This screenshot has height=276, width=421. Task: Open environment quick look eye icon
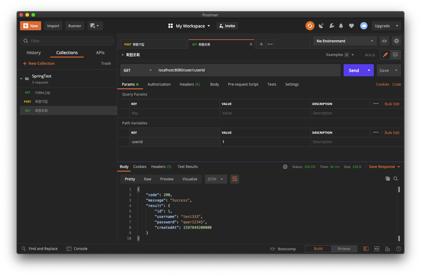point(384,41)
